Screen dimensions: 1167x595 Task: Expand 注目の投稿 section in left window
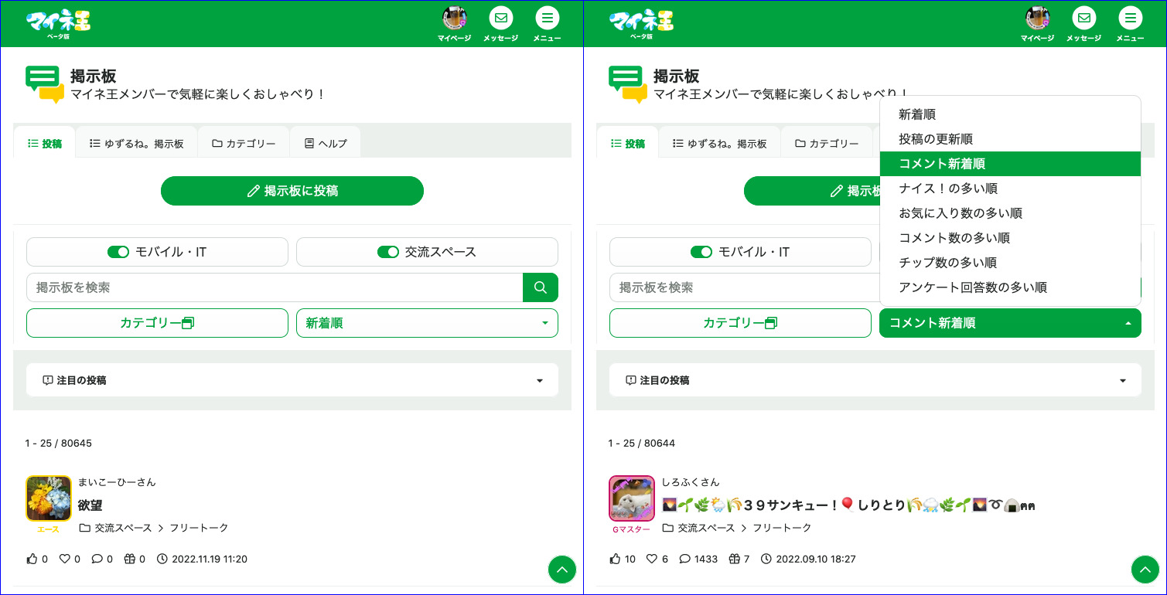tap(292, 380)
